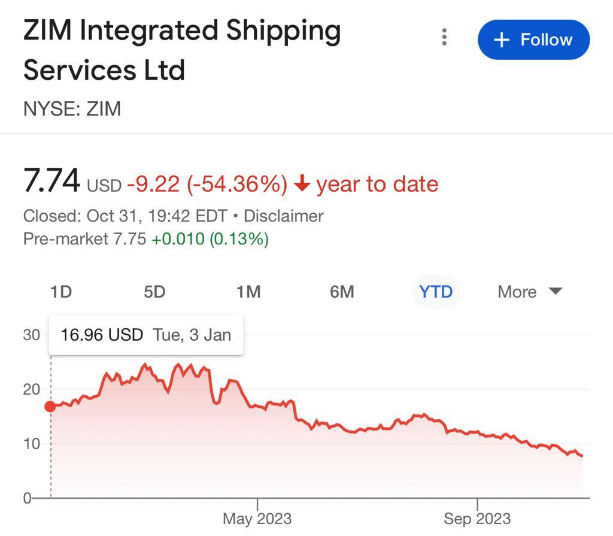Screen dimensions: 613x536
Task: Follow ZIM stock with the Follow button
Action: tap(533, 40)
